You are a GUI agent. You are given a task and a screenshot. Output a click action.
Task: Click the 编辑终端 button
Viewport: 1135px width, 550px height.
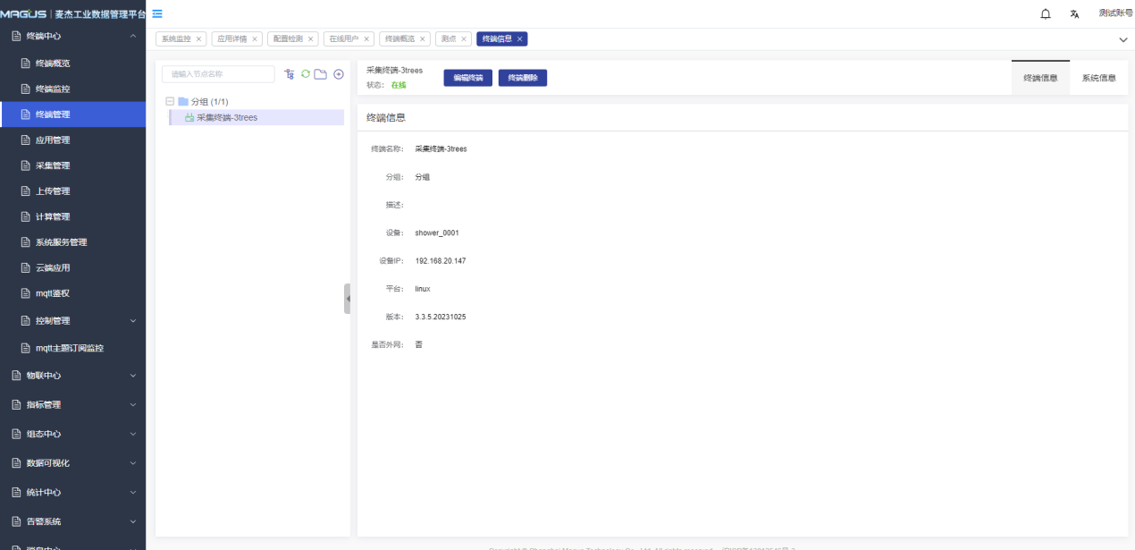[467, 78]
